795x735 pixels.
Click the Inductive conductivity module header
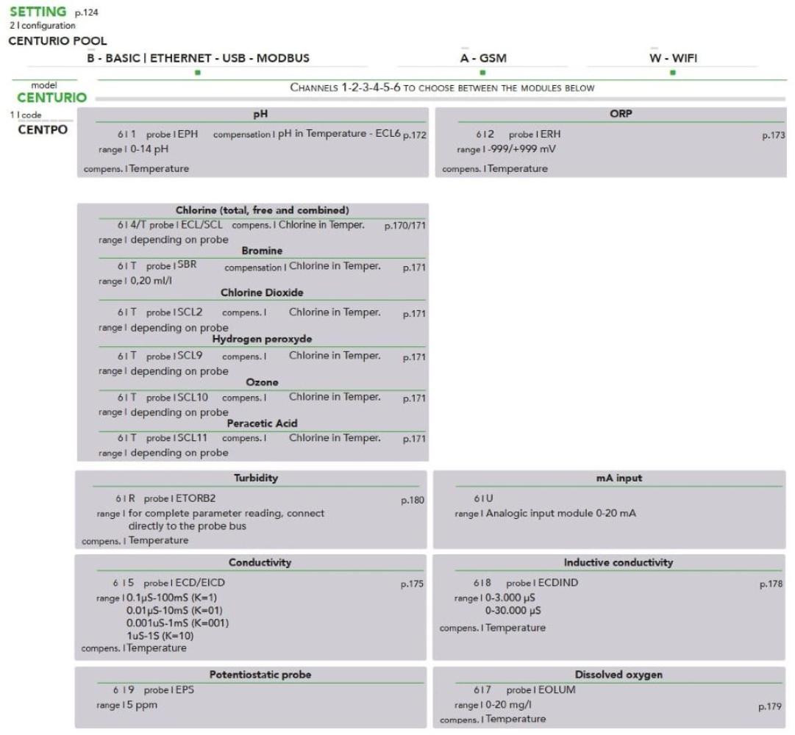coord(618,562)
